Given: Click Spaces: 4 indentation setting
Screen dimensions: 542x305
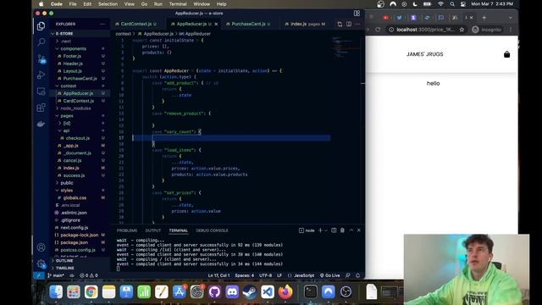Looking at the screenshot, I should 245,275.
